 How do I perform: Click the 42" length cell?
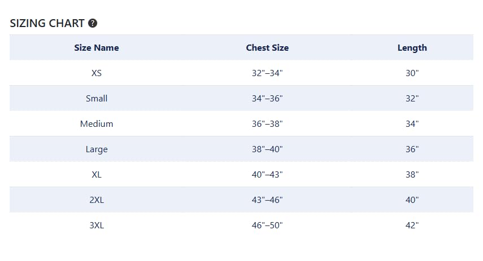pos(412,225)
